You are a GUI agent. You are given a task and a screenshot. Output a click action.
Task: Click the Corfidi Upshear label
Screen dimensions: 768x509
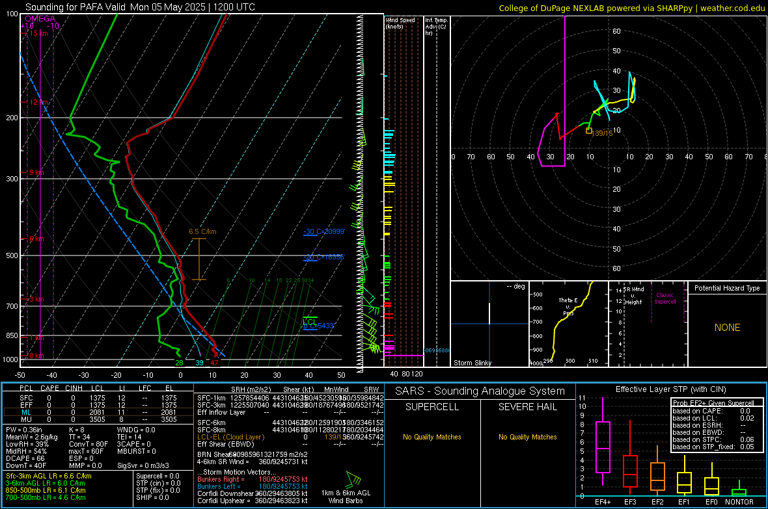(x=225, y=500)
